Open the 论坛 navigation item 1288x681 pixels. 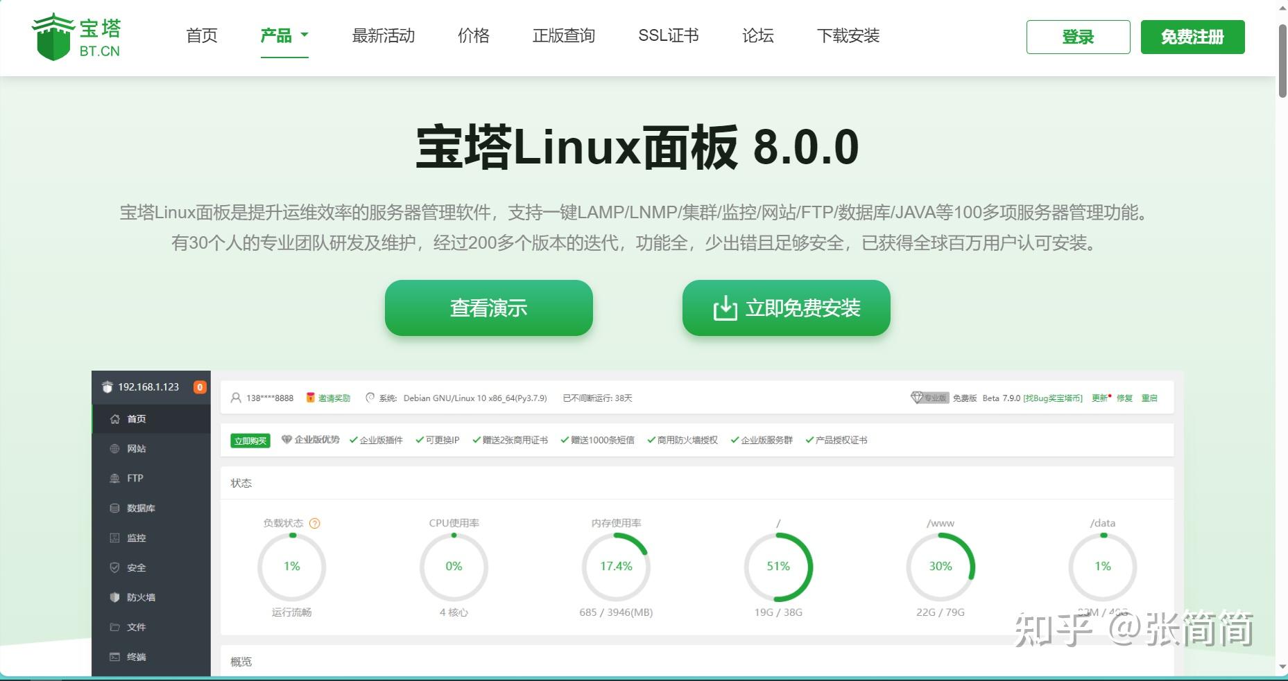point(758,35)
